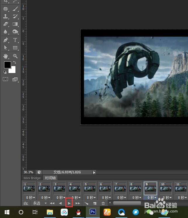This screenshot has height=218, width=188.
Task: Open File Explorer from the taskbar
Action: pyautogui.click(x=50, y=212)
